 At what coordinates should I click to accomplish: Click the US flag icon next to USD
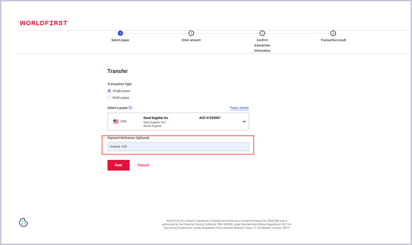[116, 122]
